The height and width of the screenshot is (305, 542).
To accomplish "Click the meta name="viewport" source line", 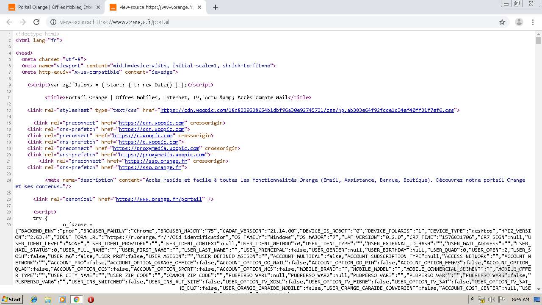I will pos(149,66).
